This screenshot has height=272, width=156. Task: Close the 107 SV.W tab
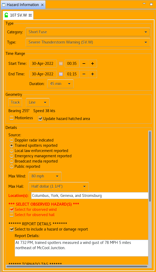point(30,15)
